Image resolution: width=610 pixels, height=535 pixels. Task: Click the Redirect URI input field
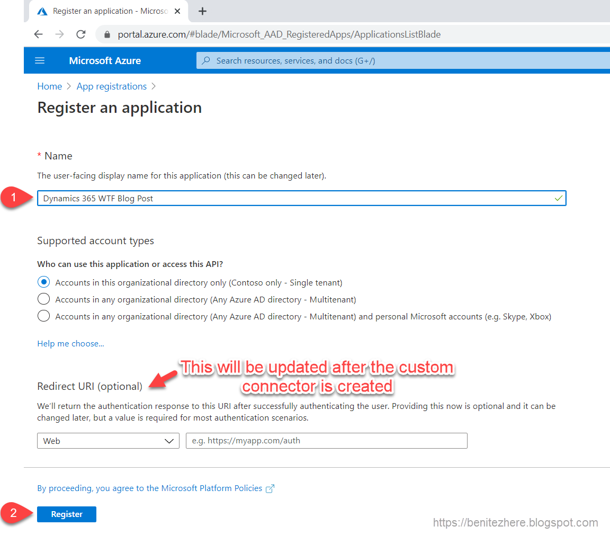(x=326, y=441)
